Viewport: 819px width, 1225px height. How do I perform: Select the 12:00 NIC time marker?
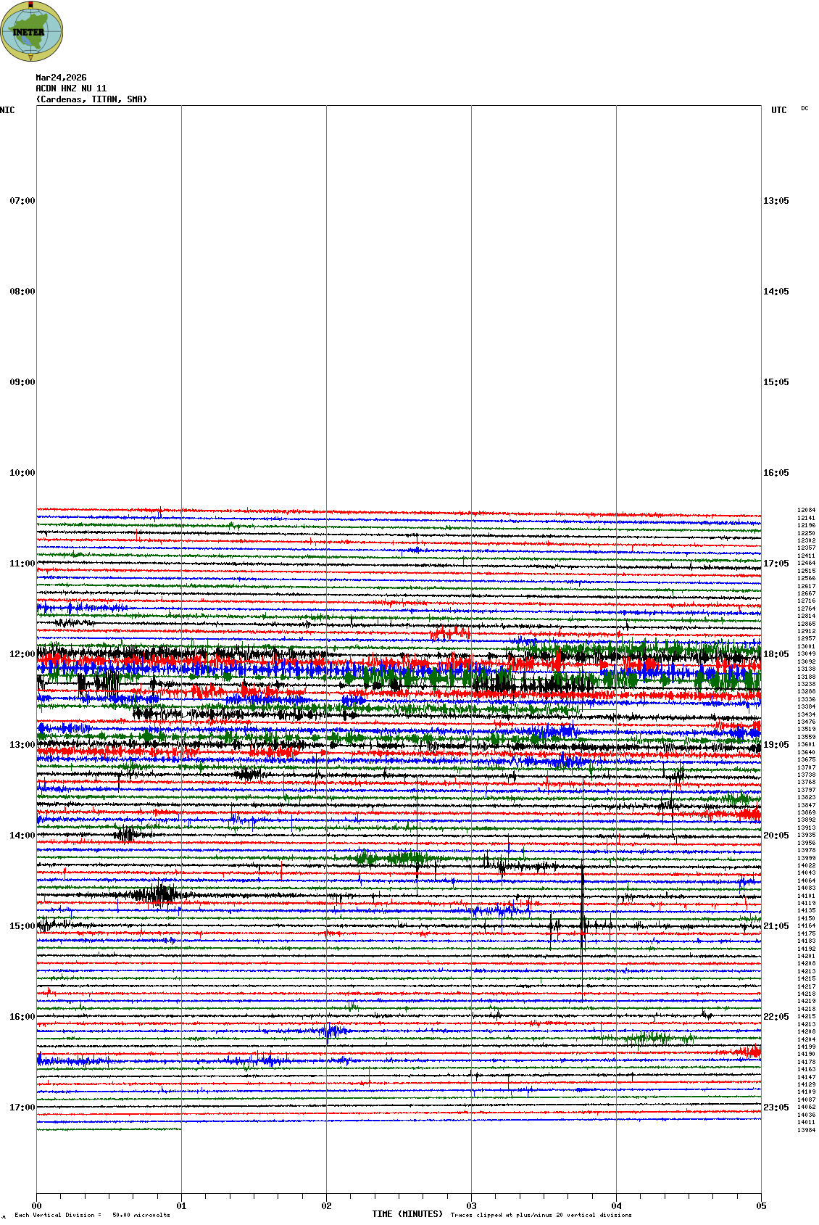click(x=22, y=654)
